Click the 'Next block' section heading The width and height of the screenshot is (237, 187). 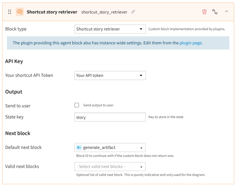[18, 133]
